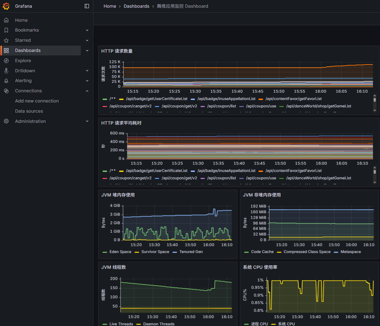380x326 pixels.
Task: Click the JVM 线程数 panel title
Action: click(113, 267)
